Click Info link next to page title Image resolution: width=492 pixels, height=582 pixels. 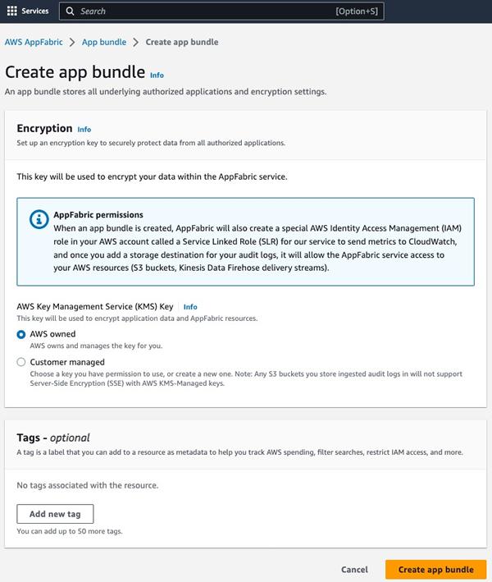(x=157, y=75)
